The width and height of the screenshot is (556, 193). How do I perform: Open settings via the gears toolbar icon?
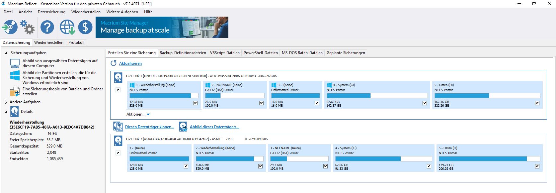[x=28, y=27]
